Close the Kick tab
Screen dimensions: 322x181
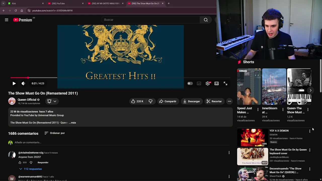43,4
